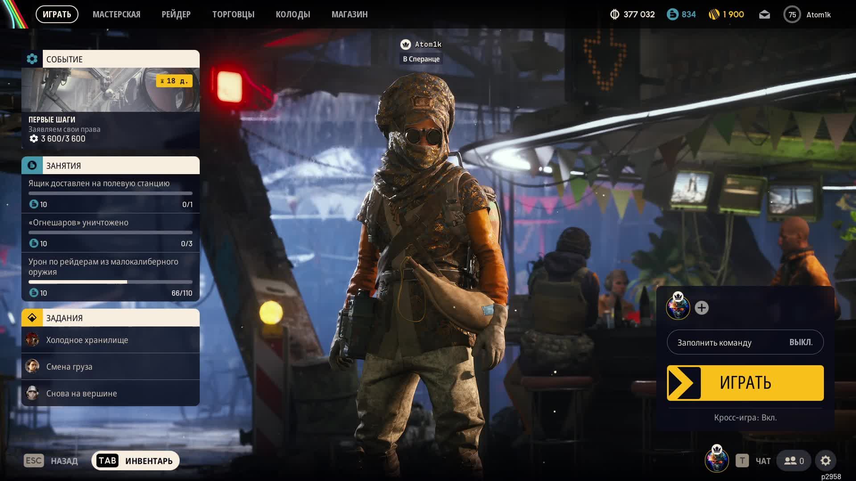Viewport: 856px width, 481px height.
Task: Open the Первые шаги event thumbnail
Action: [111, 90]
